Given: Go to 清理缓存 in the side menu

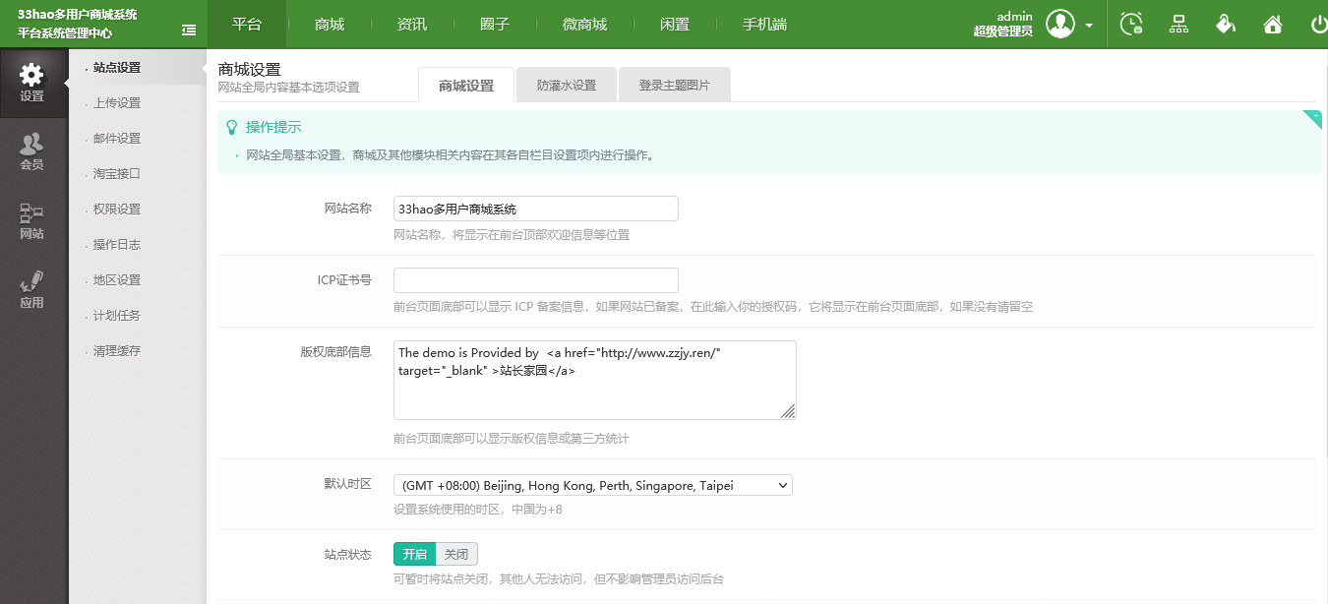Looking at the screenshot, I should click(117, 351).
